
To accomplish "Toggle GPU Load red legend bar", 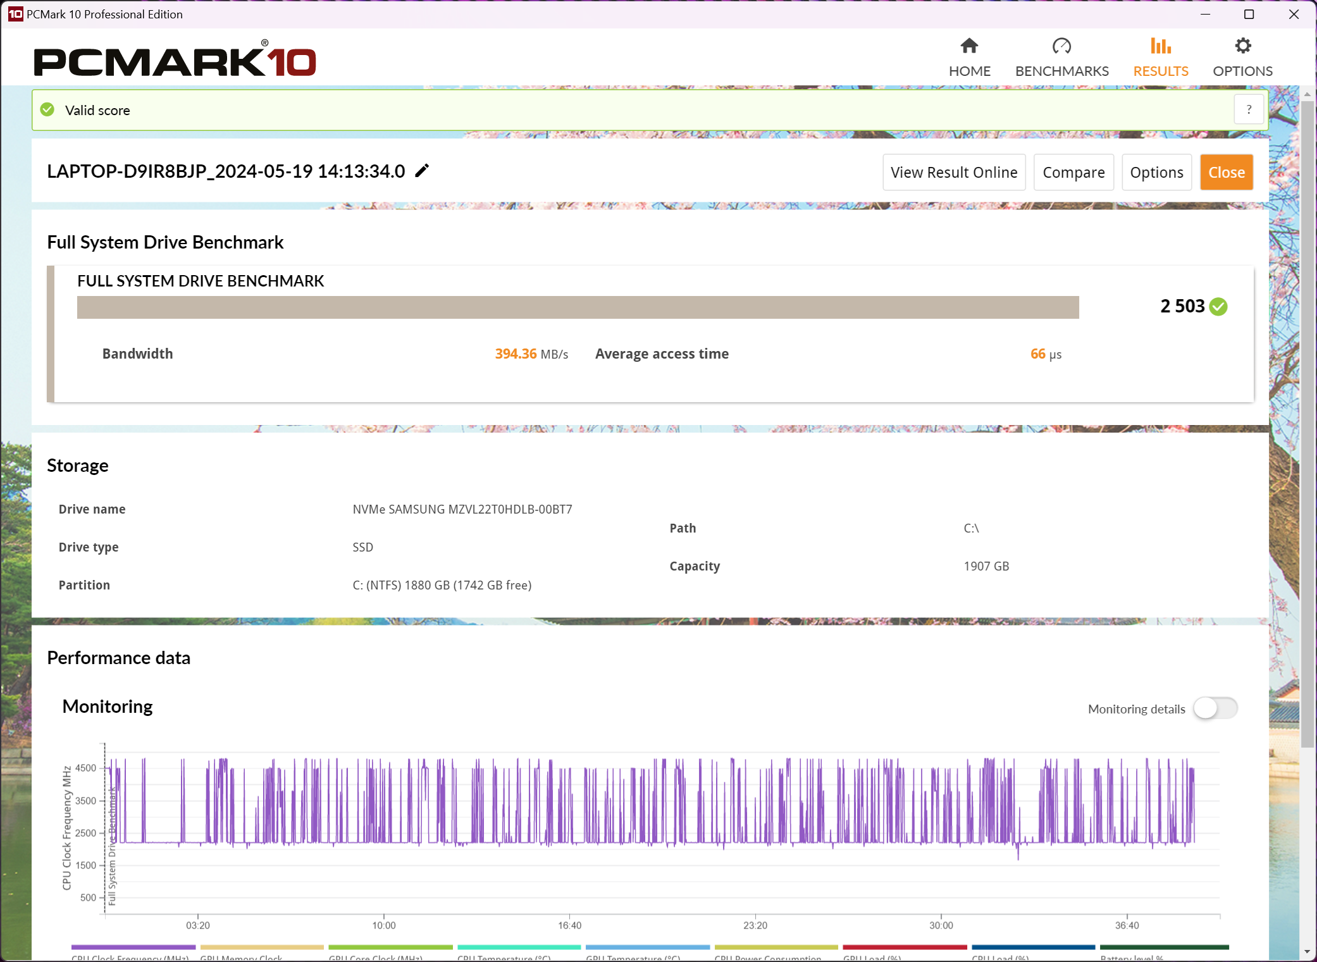I will point(905,947).
